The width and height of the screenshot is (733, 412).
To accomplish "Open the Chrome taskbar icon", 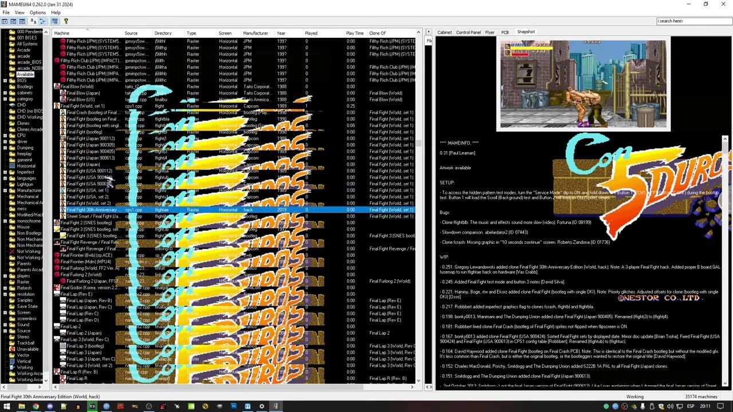I will point(36,406).
